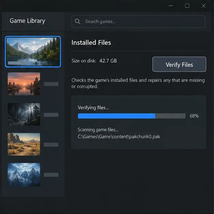214x214 pixels.
Task: Click the pakchunk0.pak file path text
Action: coord(119,137)
